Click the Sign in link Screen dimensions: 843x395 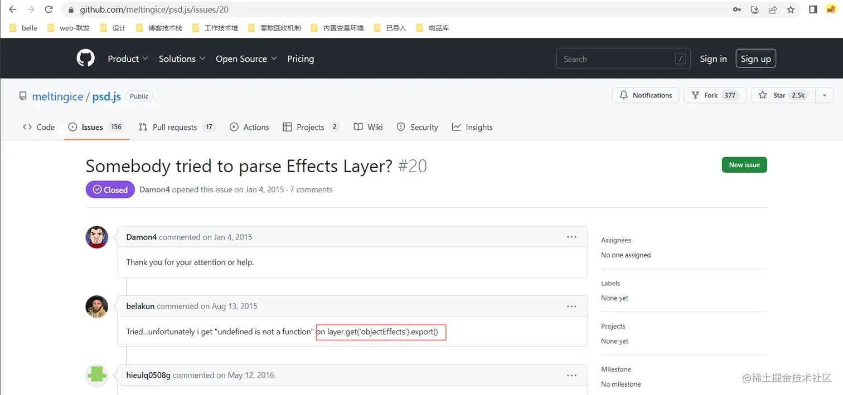(x=713, y=58)
